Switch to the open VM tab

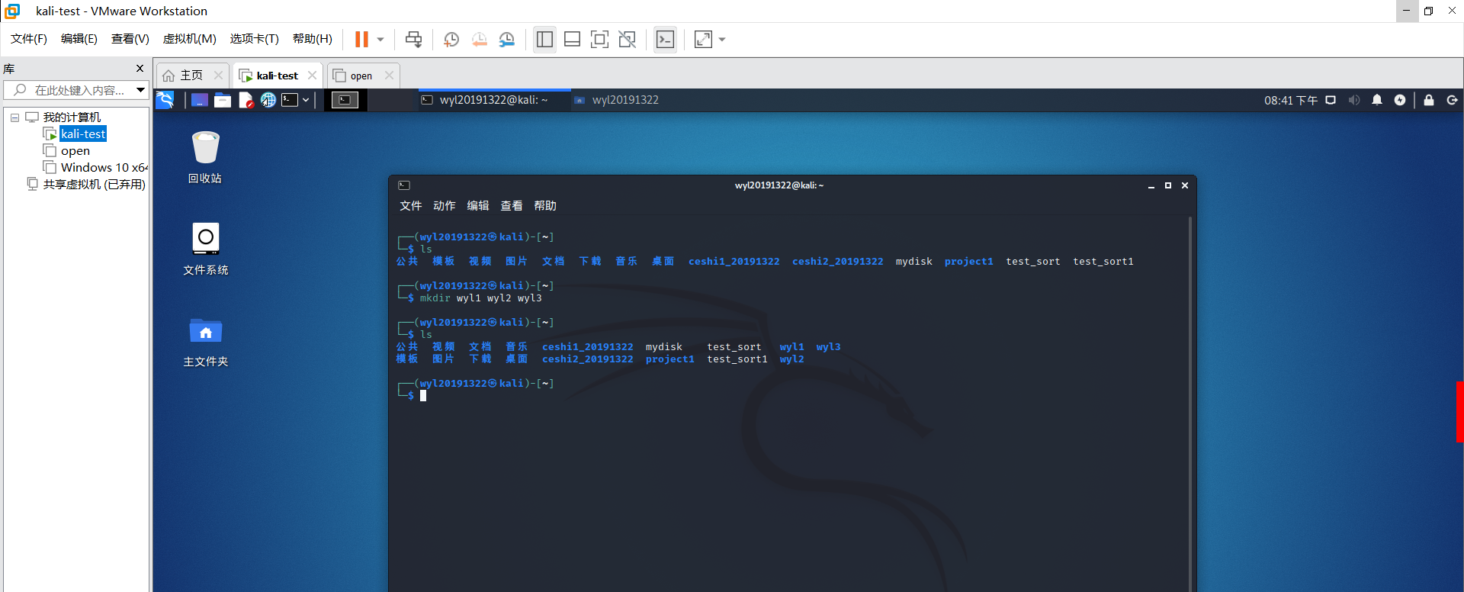tap(361, 76)
